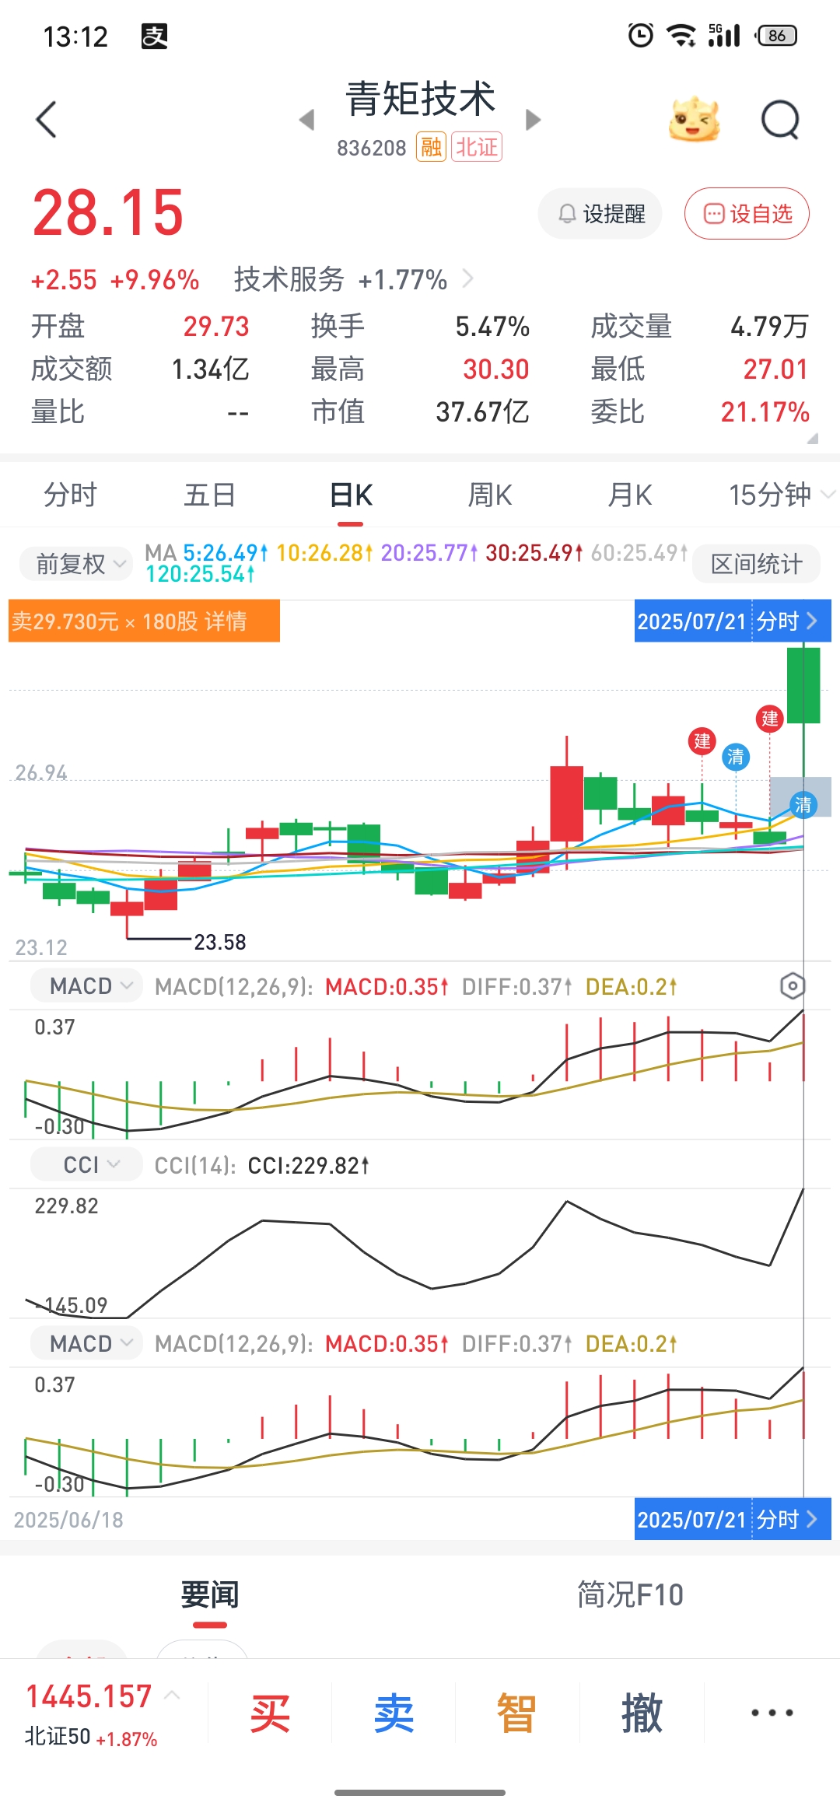Open more options three-dot menu
This screenshot has height=1820, width=840.
point(772,1713)
